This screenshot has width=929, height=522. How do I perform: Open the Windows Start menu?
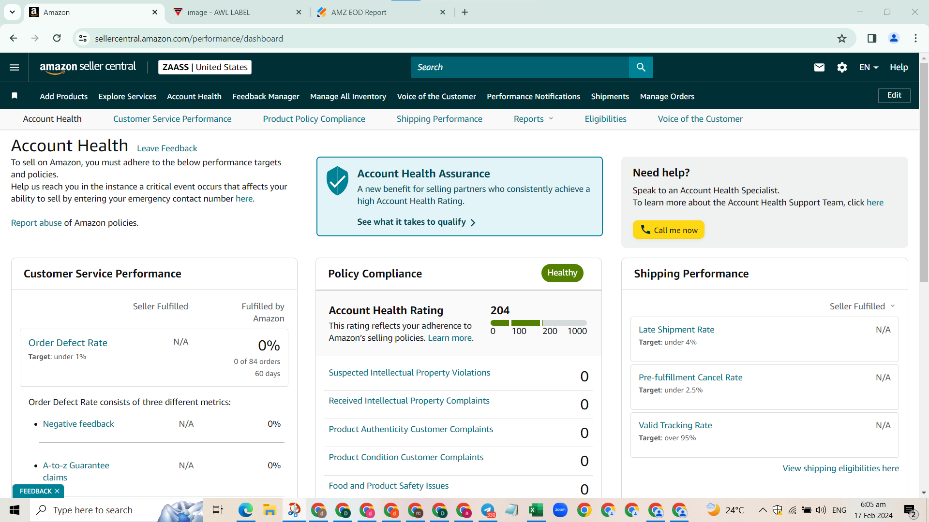click(x=15, y=510)
